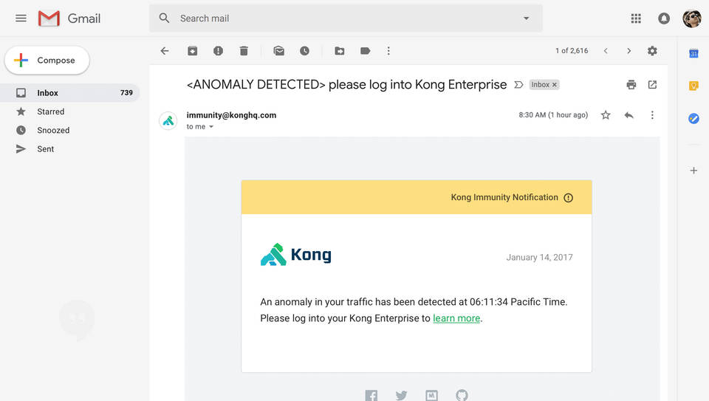Expand the search options dropdown arrow

click(527, 18)
